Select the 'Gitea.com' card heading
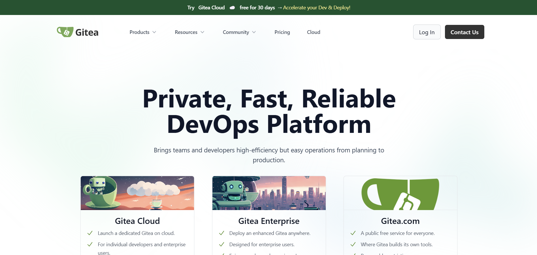 [x=400, y=221]
